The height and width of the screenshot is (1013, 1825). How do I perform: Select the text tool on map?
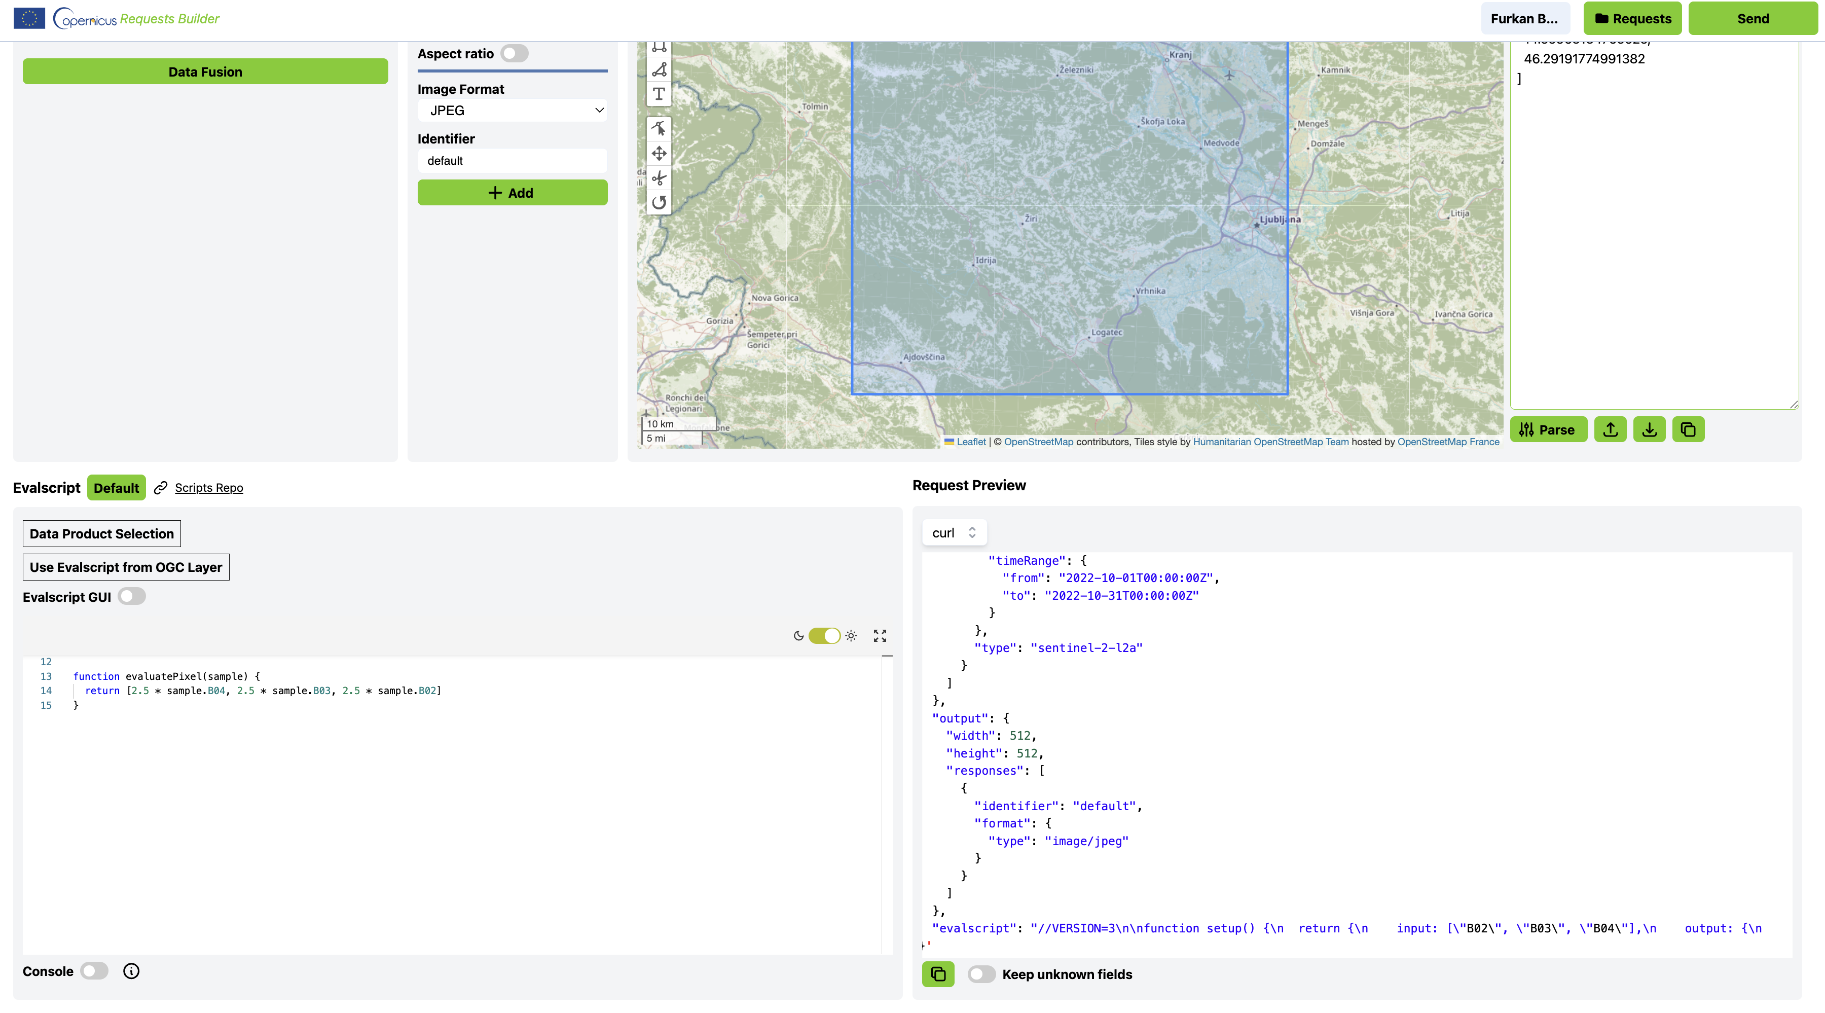pyautogui.click(x=659, y=93)
